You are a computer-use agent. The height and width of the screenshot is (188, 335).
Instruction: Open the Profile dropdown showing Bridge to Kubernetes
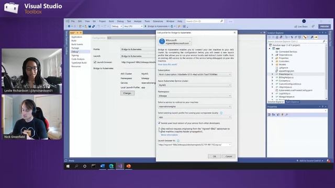click(138, 49)
